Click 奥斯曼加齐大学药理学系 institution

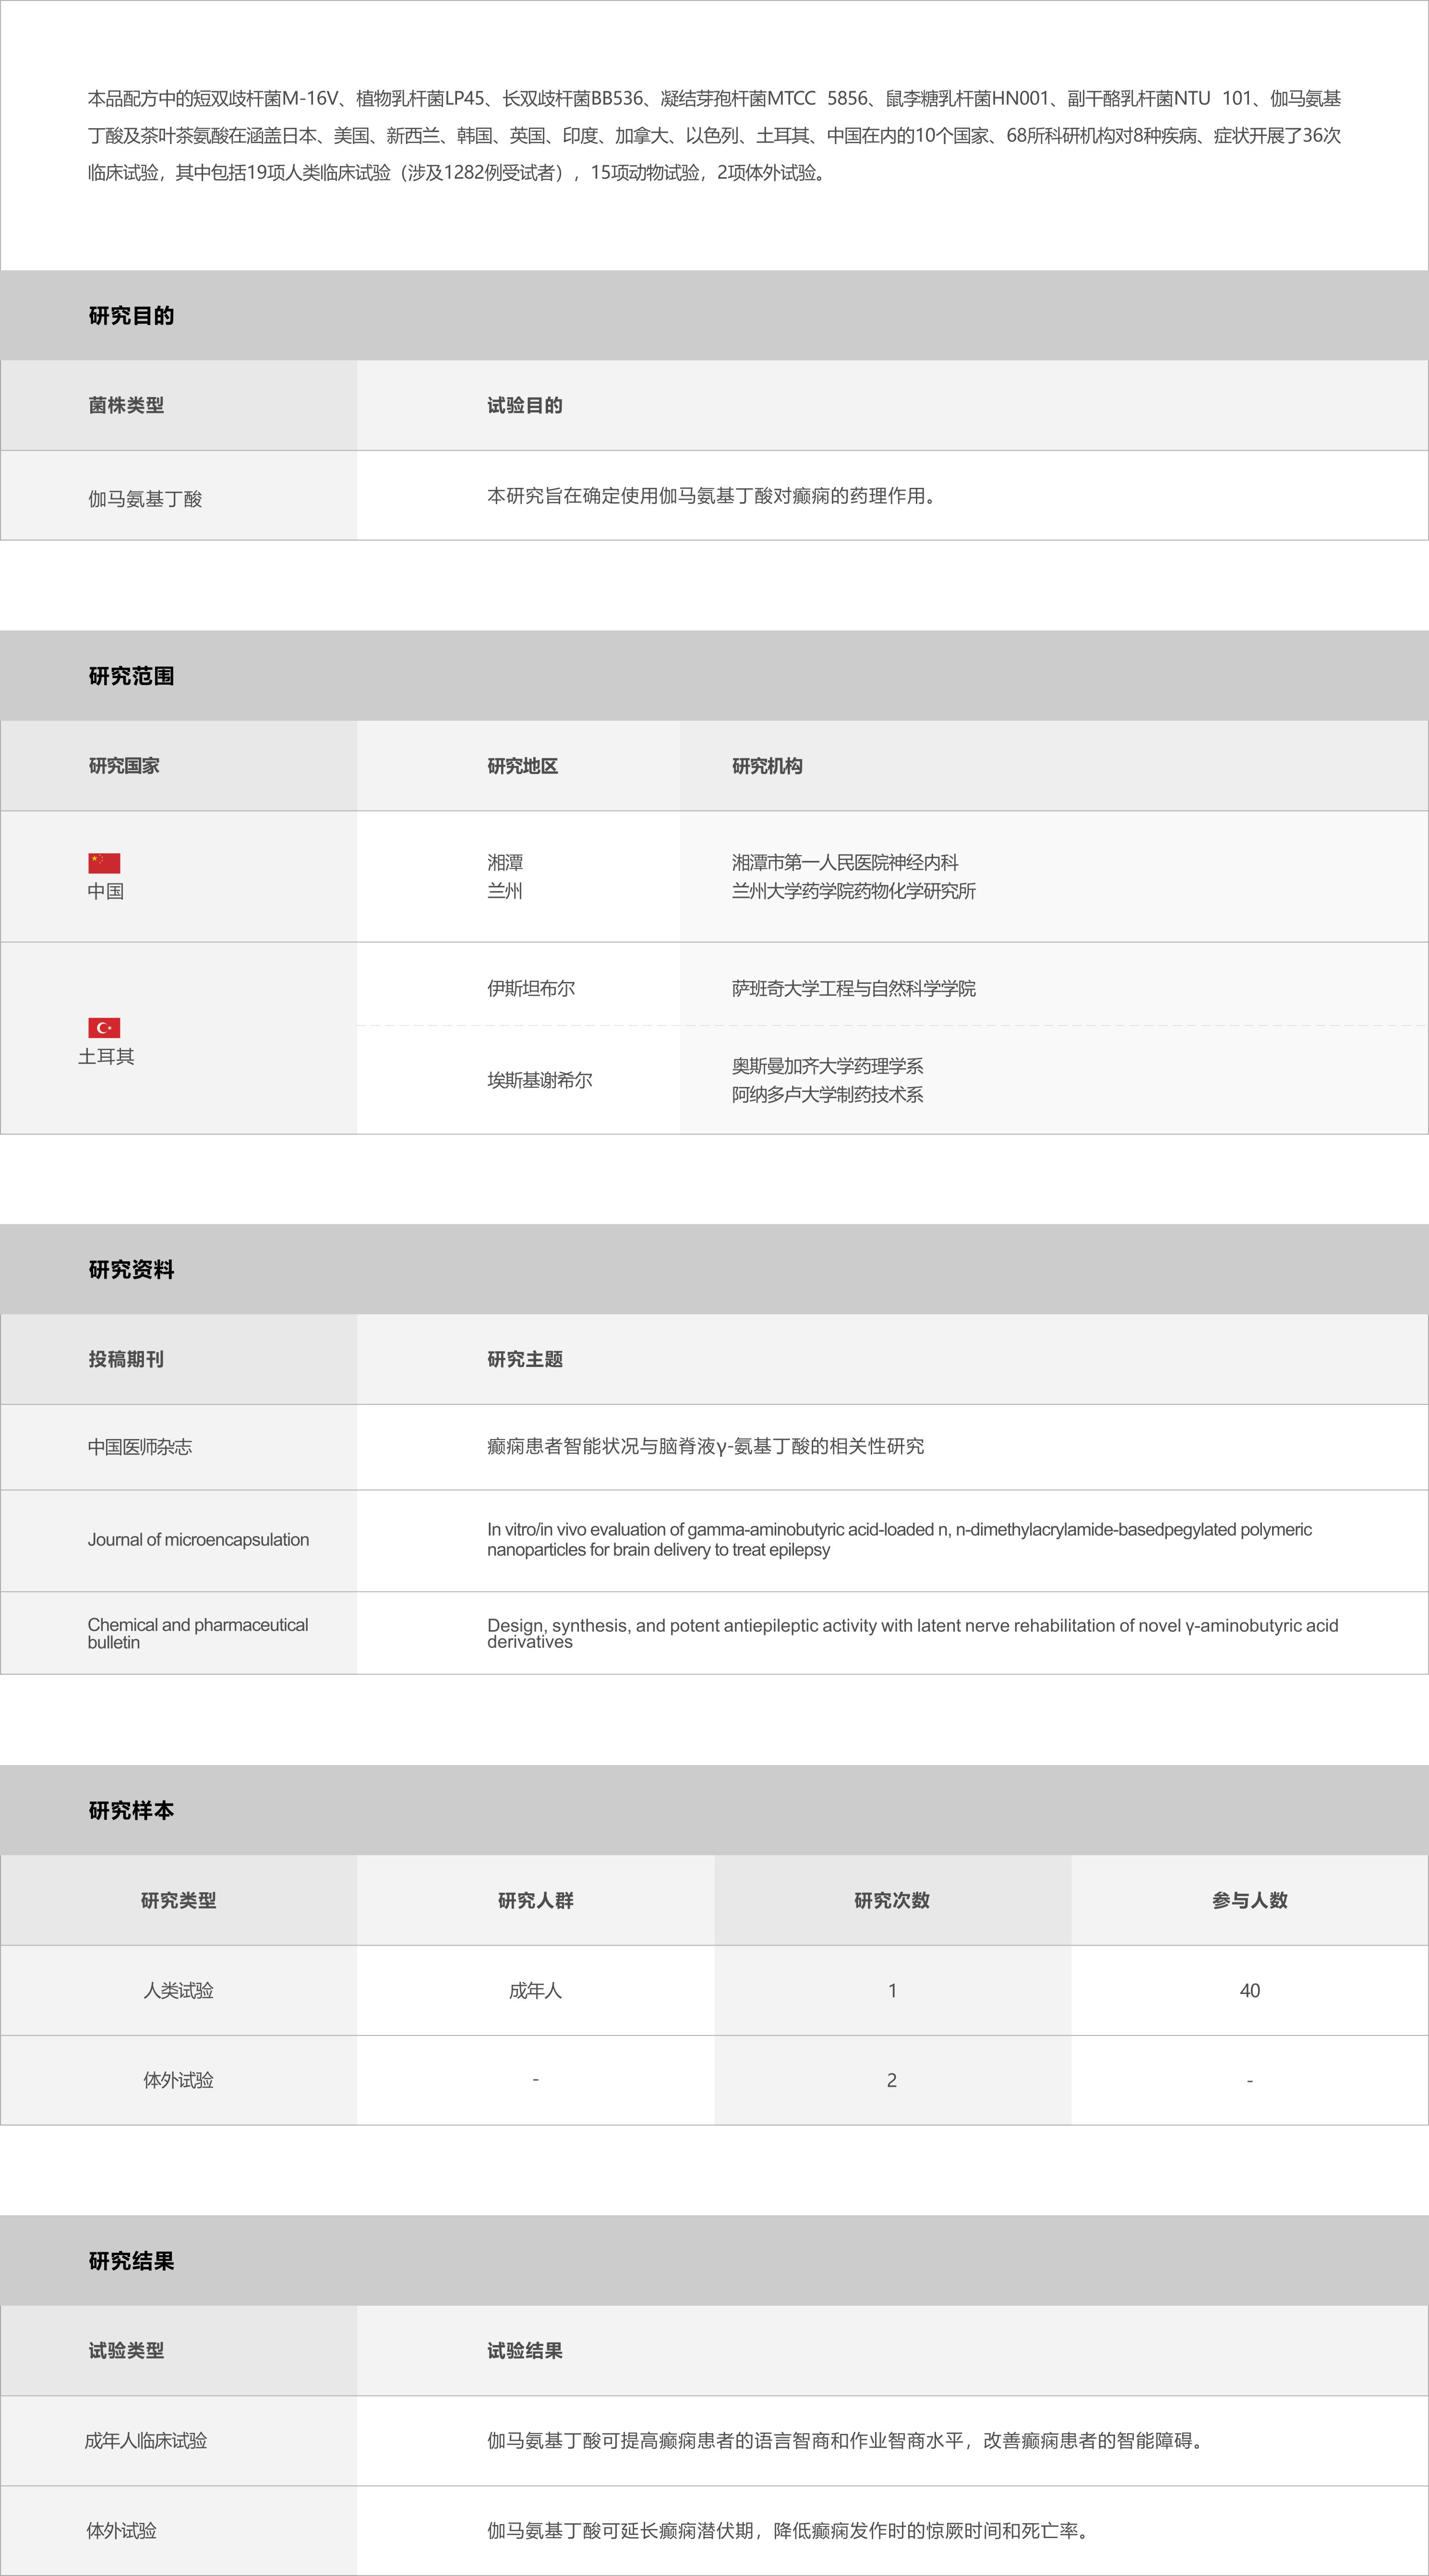[827, 1066]
